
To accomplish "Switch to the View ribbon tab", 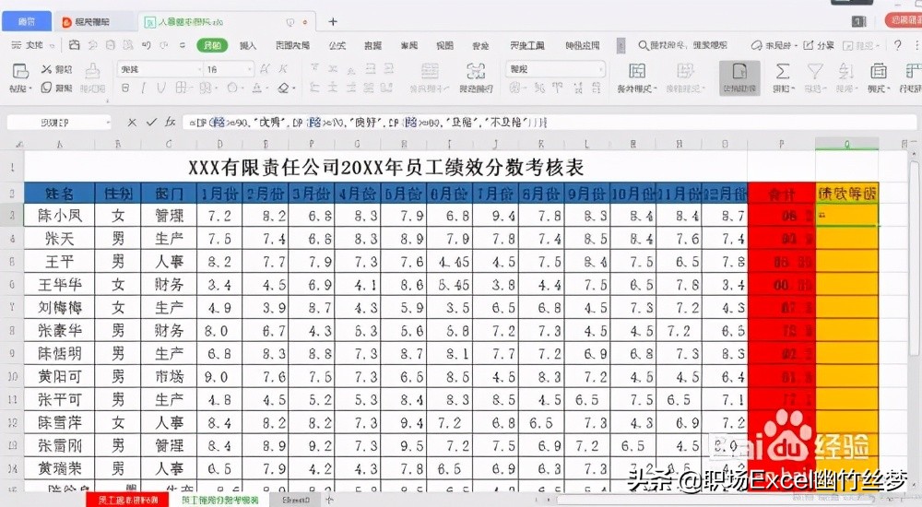I will pyautogui.click(x=444, y=45).
